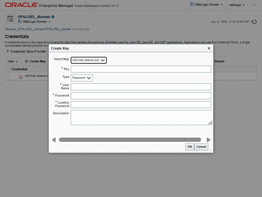Screen dimensions: 262x197
Task: Open the View menu
Action: pyautogui.click(x=12, y=61)
